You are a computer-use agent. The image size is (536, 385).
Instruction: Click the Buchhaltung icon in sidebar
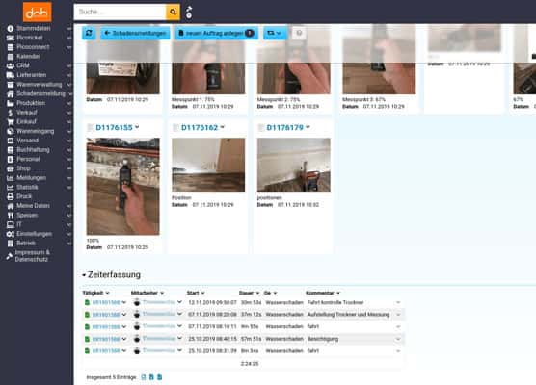tap(11, 149)
